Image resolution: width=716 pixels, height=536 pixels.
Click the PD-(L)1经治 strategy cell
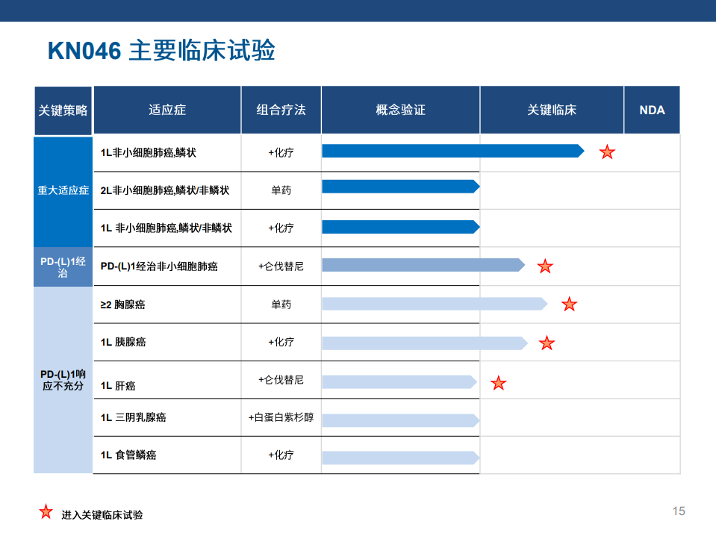63,267
